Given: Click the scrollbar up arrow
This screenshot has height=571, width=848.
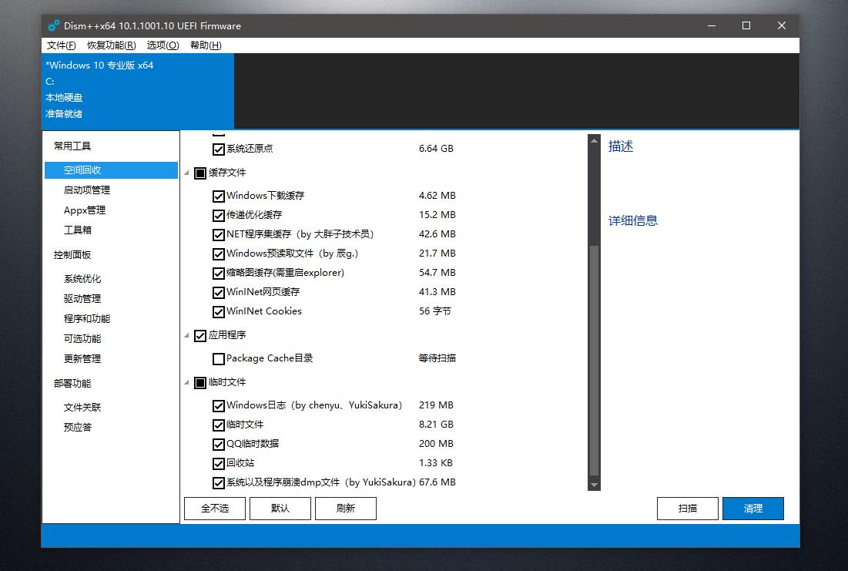Looking at the screenshot, I should [594, 140].
